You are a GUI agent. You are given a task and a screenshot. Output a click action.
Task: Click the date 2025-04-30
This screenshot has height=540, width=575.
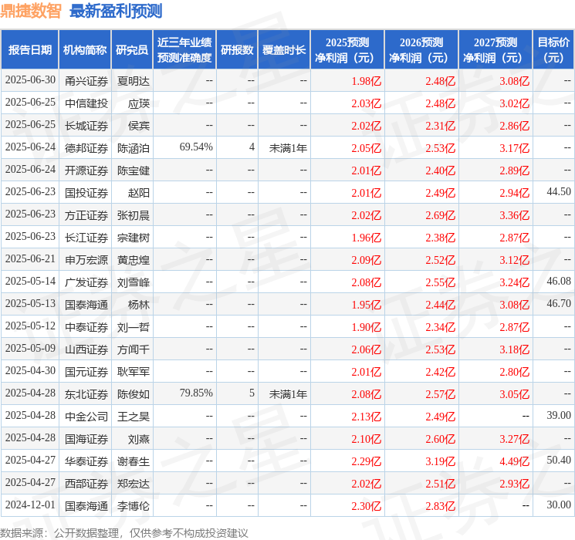tap(30, 371)
